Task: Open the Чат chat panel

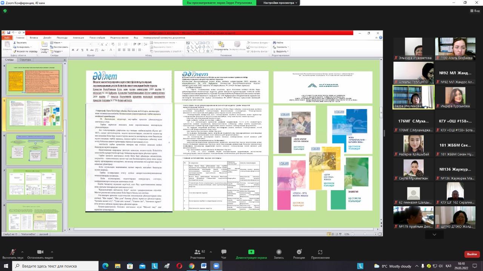Action: pos(224,252)
